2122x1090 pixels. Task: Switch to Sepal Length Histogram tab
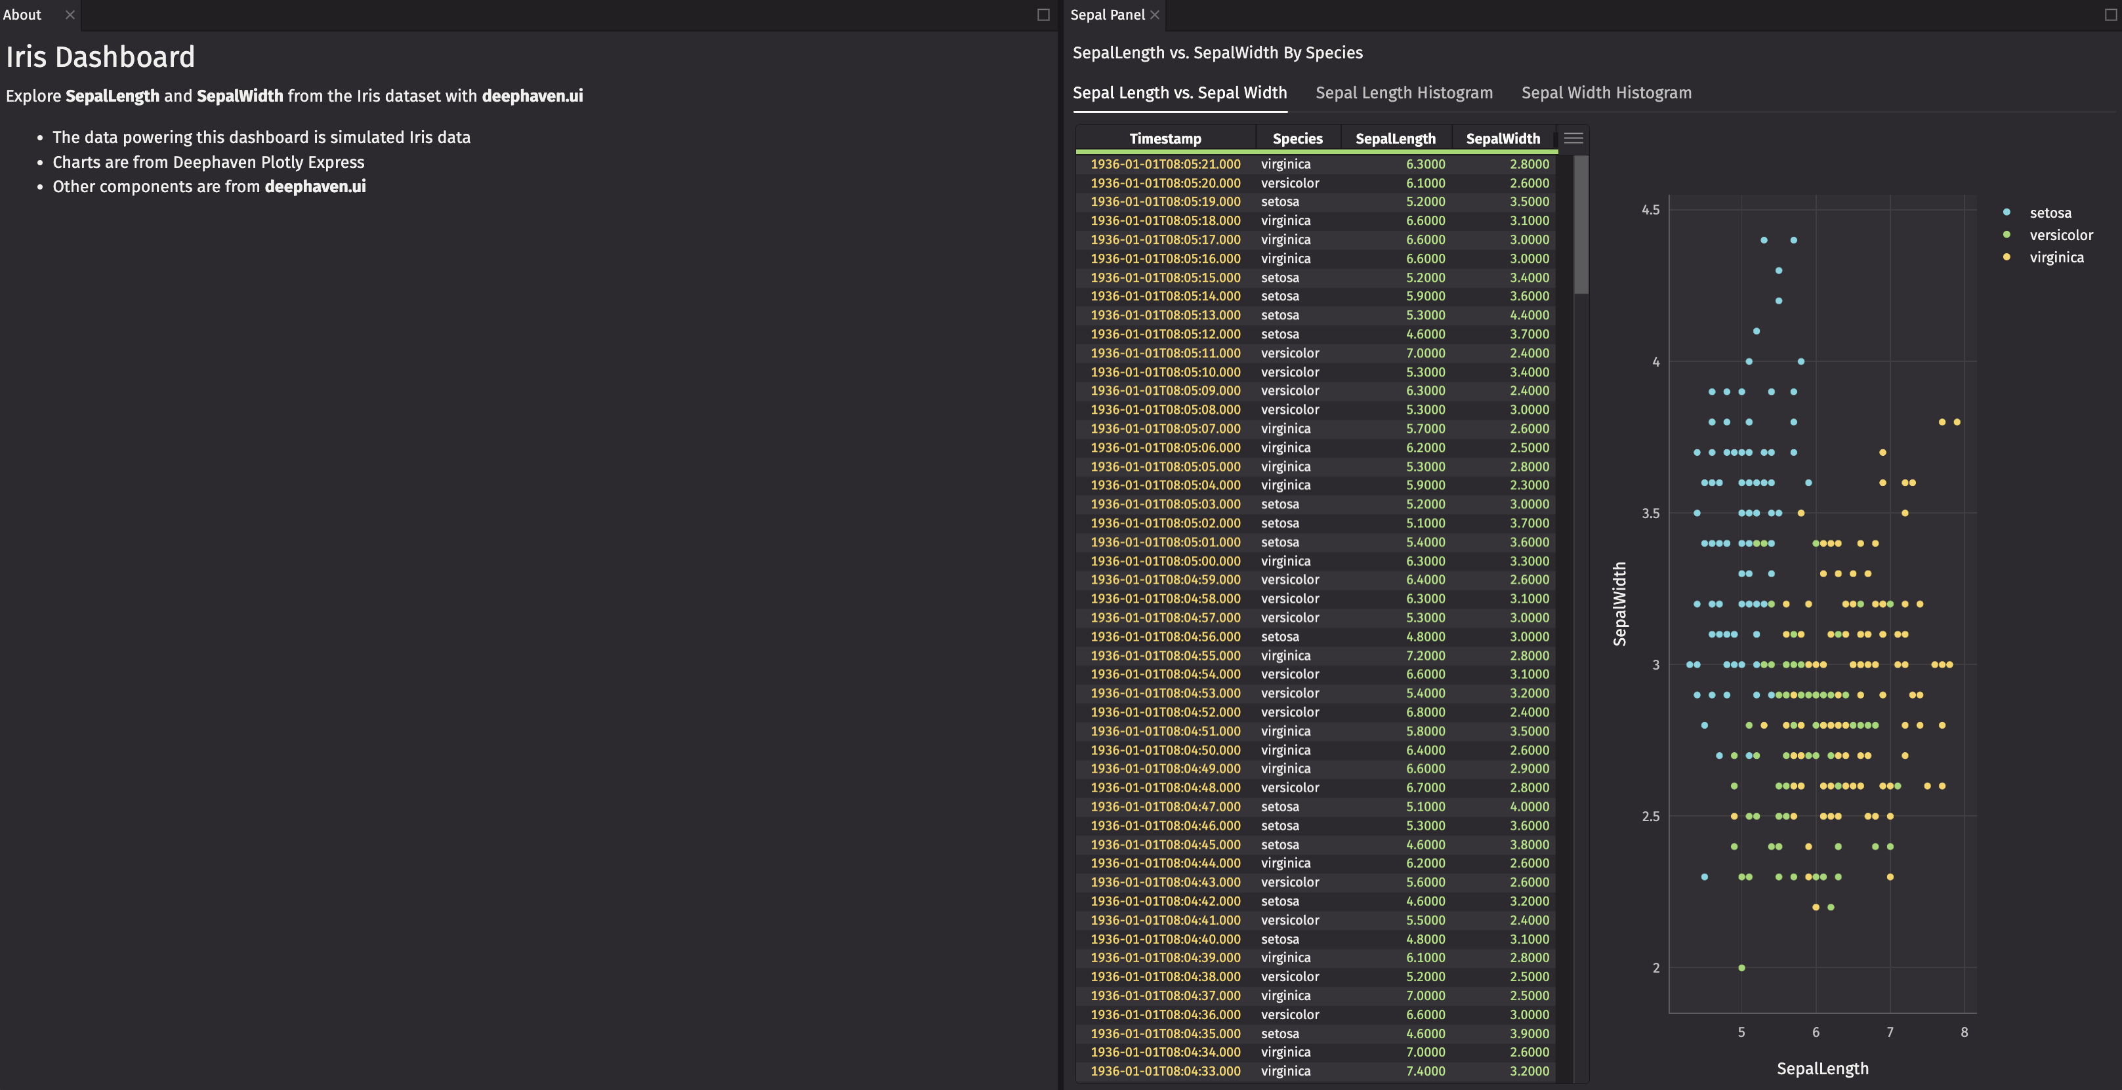tap(1404, 93)
